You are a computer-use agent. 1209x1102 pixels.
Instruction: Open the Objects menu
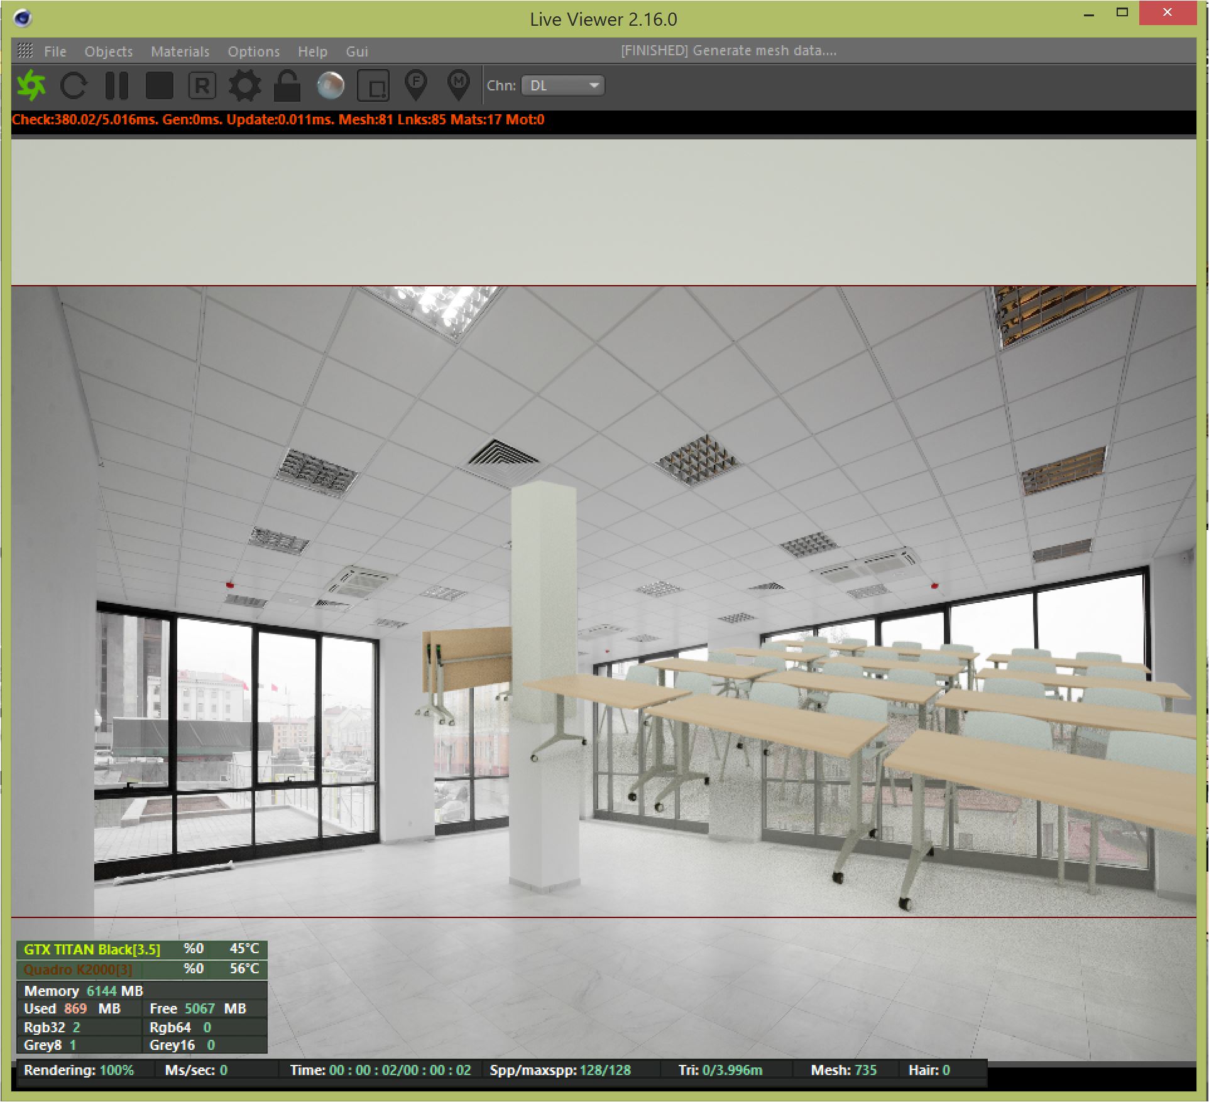tap(109, 51)
